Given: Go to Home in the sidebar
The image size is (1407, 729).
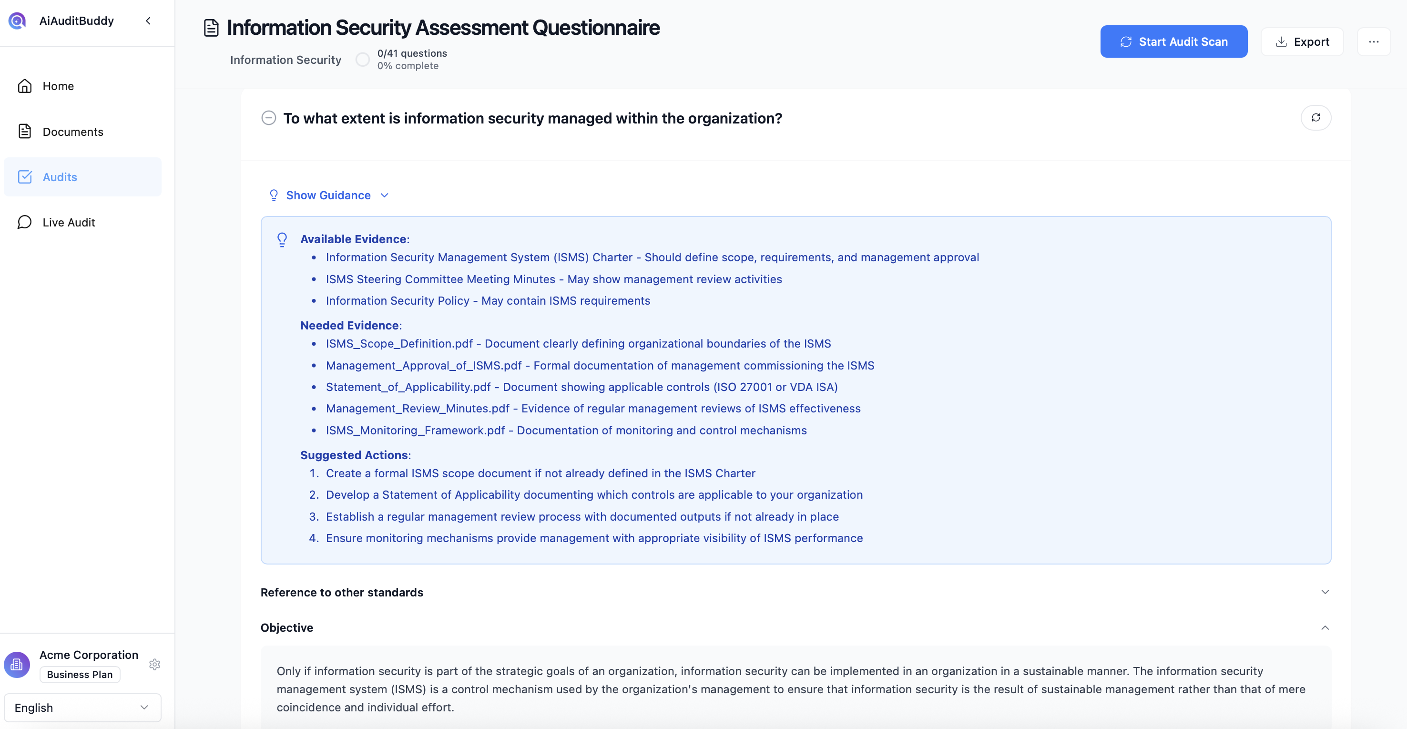Looking at the screenshot, I should [x=58, y=86].
